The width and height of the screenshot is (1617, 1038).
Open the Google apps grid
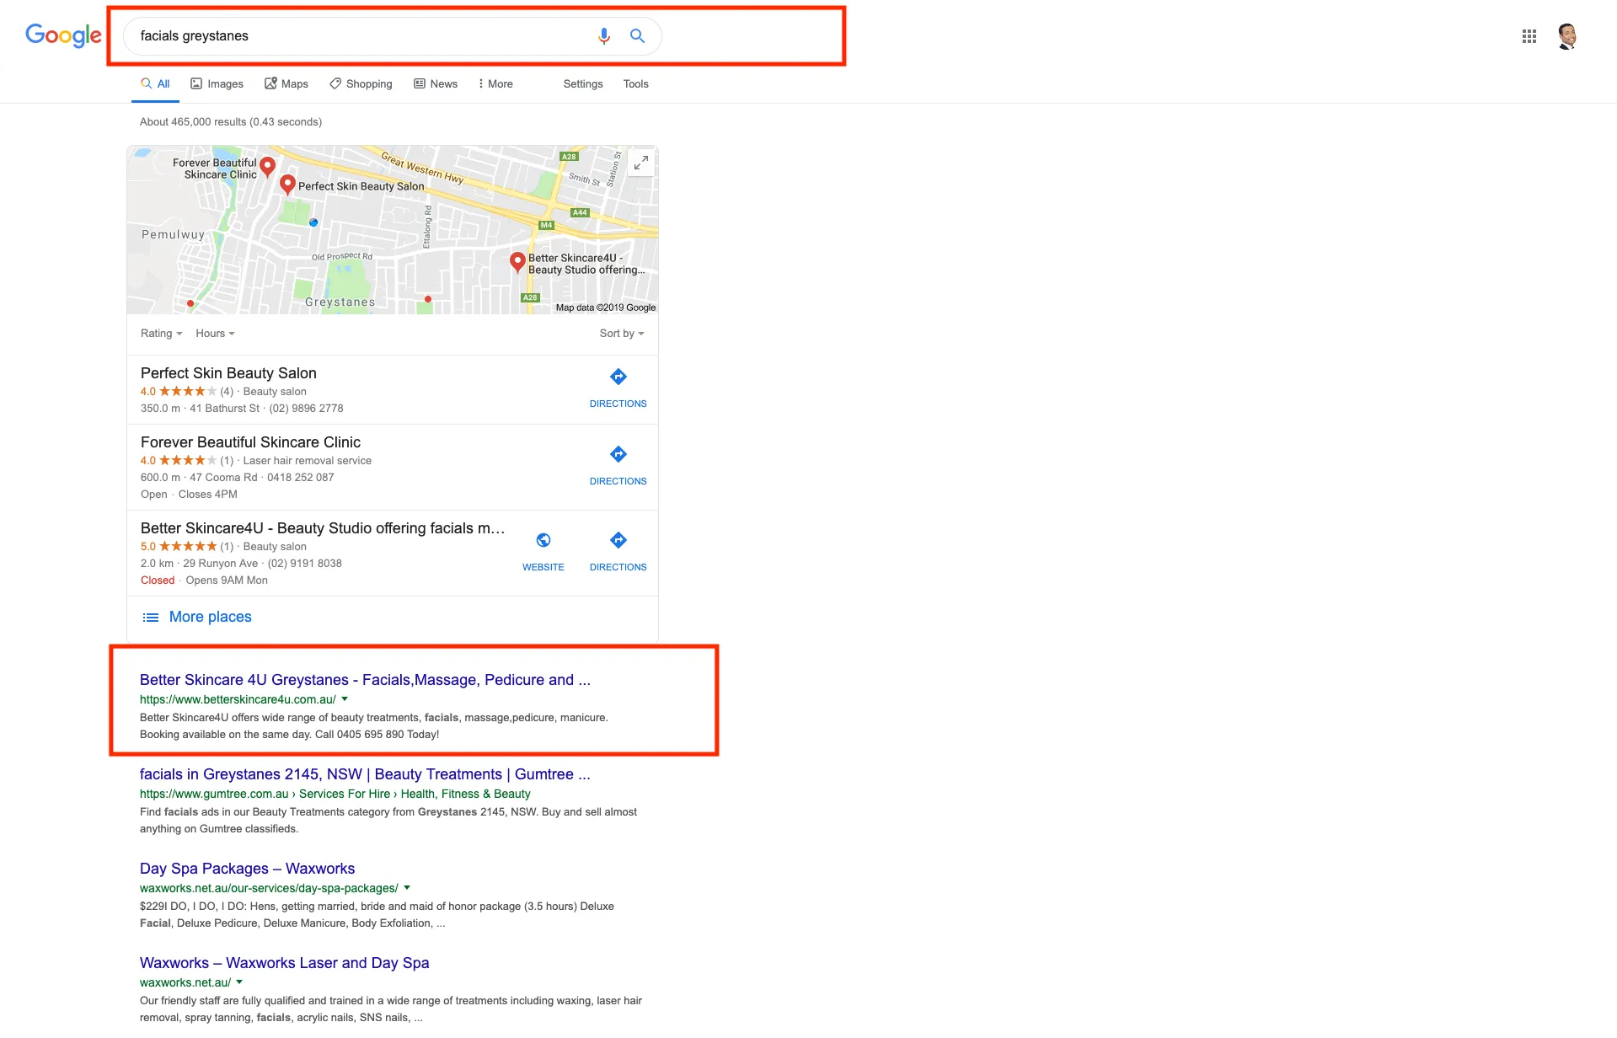pos(1529,36)
